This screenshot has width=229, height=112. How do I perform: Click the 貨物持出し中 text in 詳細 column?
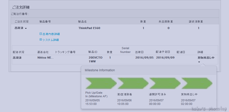[206, 58]
